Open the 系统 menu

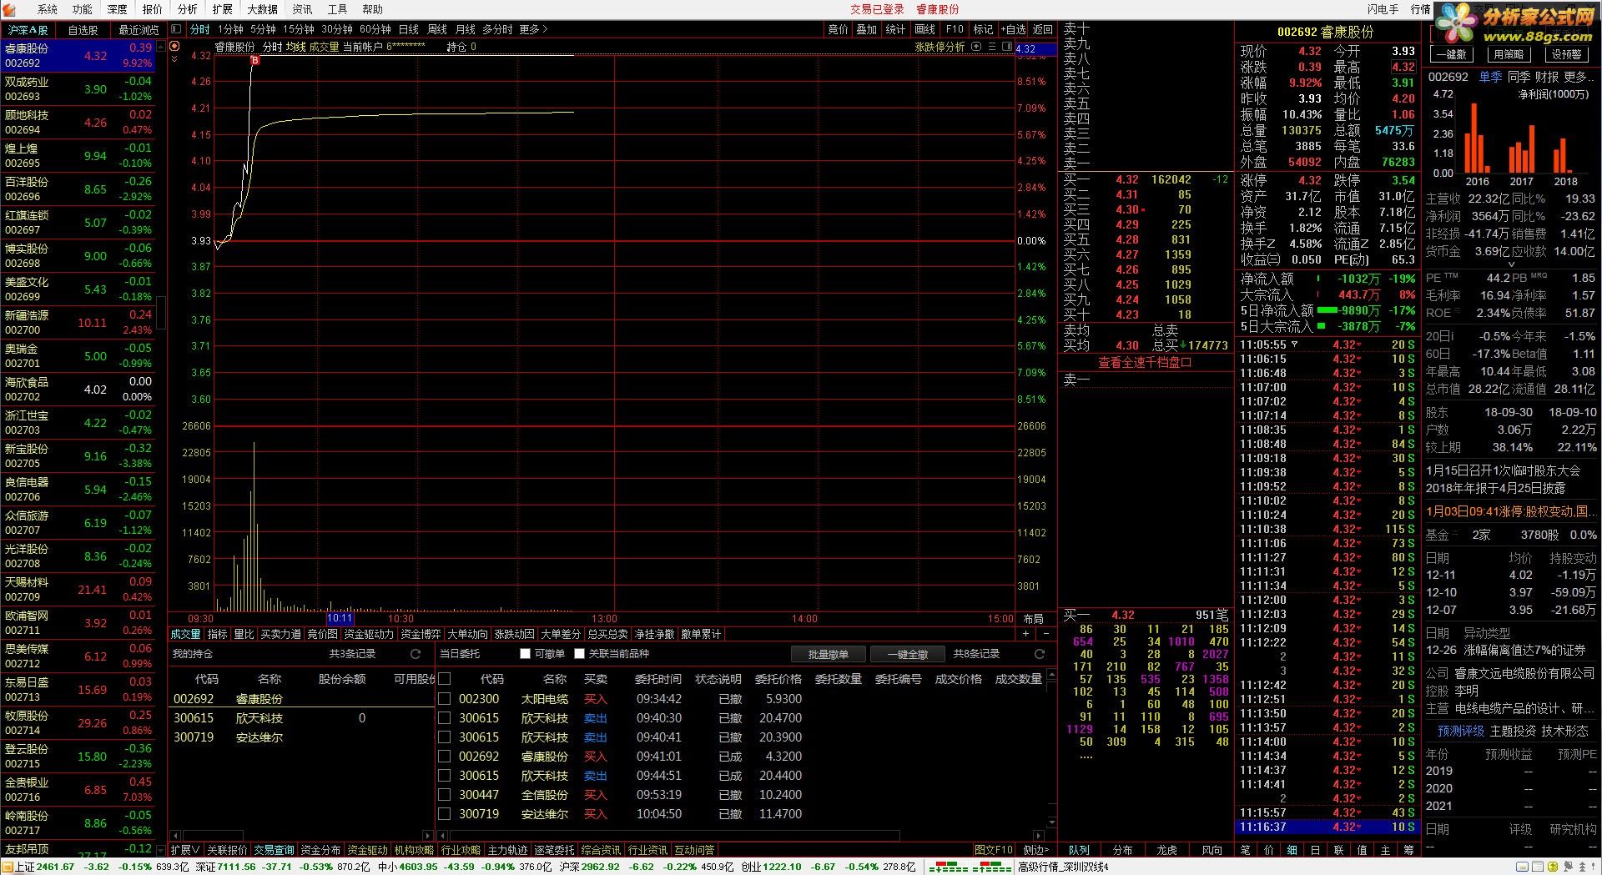click(48, 9)
